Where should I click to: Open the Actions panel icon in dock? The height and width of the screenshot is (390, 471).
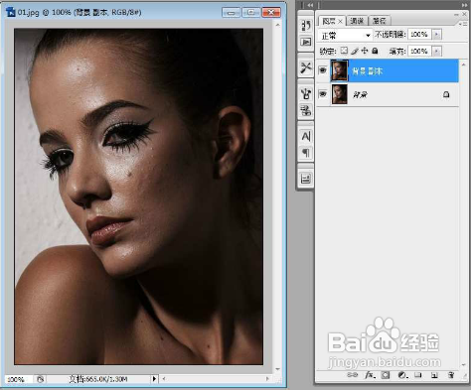[306, 42]
